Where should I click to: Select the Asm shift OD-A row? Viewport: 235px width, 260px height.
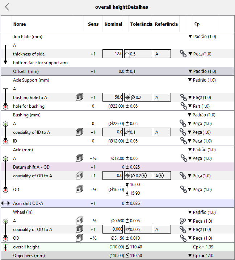(x=118, y=203)
